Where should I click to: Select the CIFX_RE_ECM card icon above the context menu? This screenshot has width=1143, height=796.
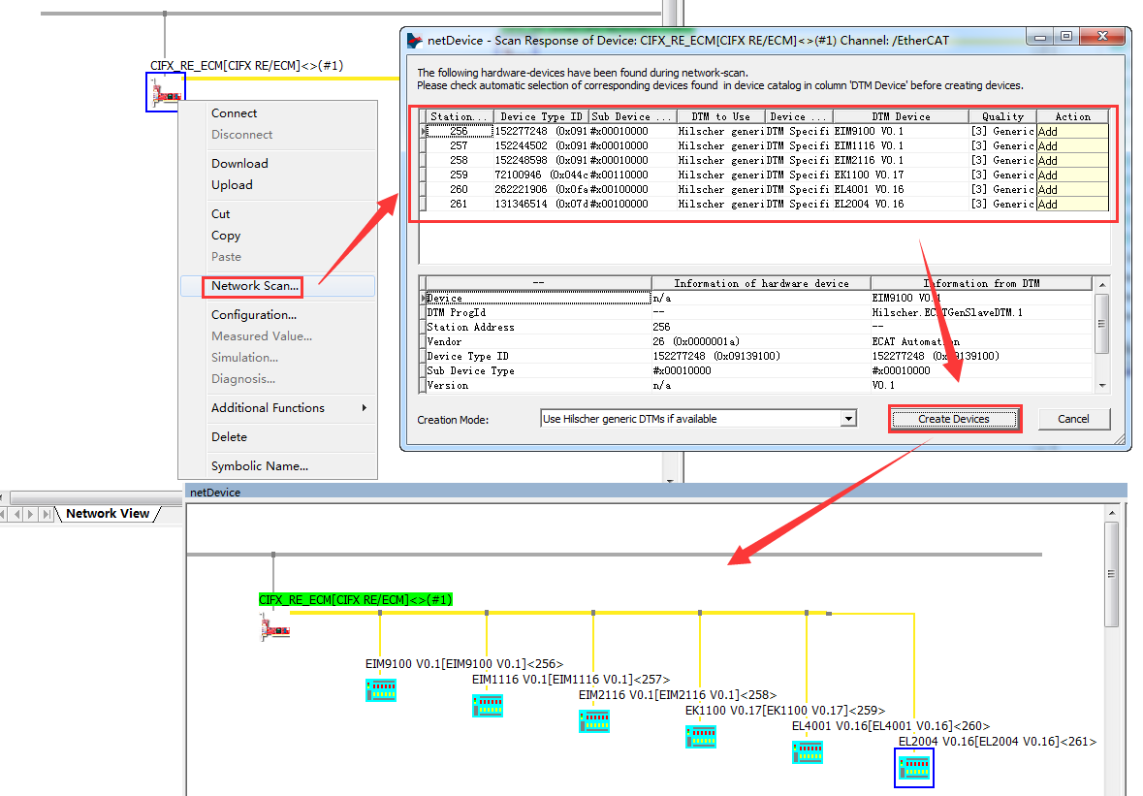(x=166, y=92)
